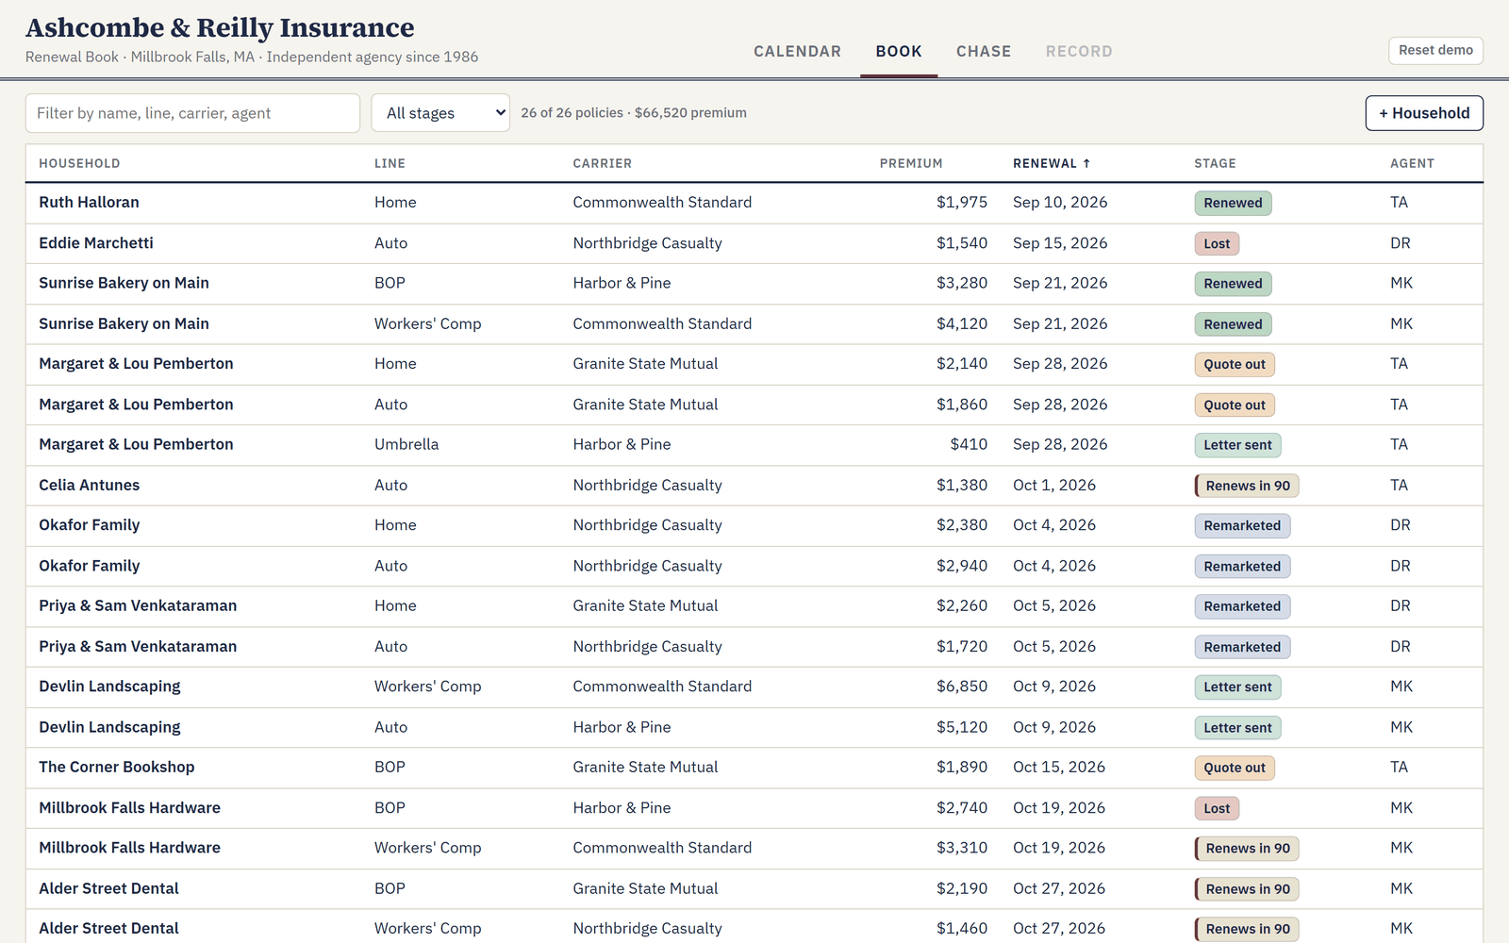This screenshot has width=1509, height=943.
Task: Open the All stages dropdown
Action: coord(440,113)
